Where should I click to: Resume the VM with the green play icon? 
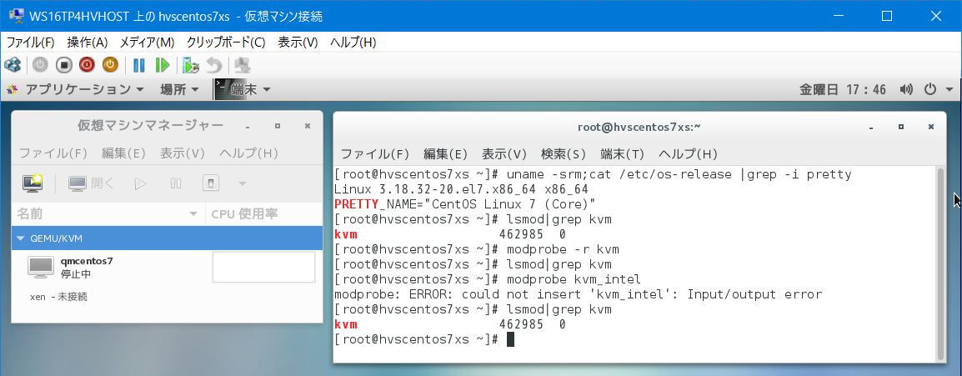coord(163,65)
